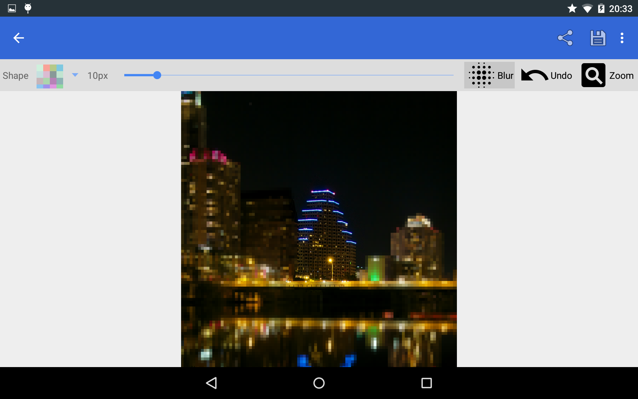This screenshot has width=638, height=399.
Task: Select the pixelated mosaic shape swatch
Action: (50, 76)
